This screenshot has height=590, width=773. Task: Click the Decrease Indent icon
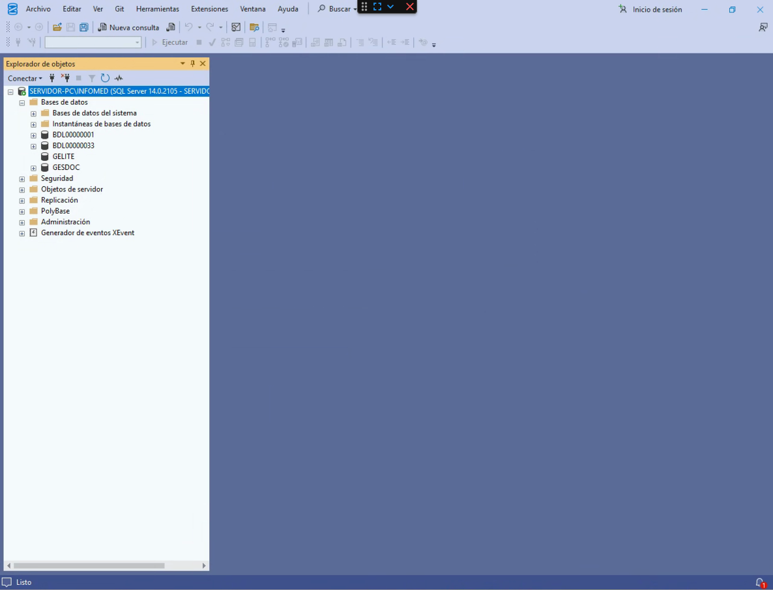[392, 42]
